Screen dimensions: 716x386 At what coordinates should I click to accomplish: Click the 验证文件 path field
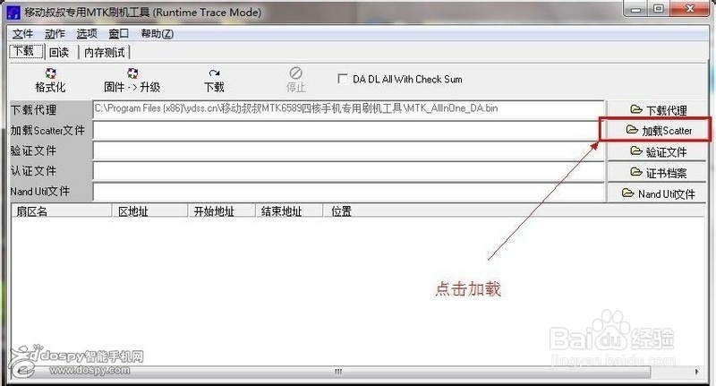[x=348, y=150]
